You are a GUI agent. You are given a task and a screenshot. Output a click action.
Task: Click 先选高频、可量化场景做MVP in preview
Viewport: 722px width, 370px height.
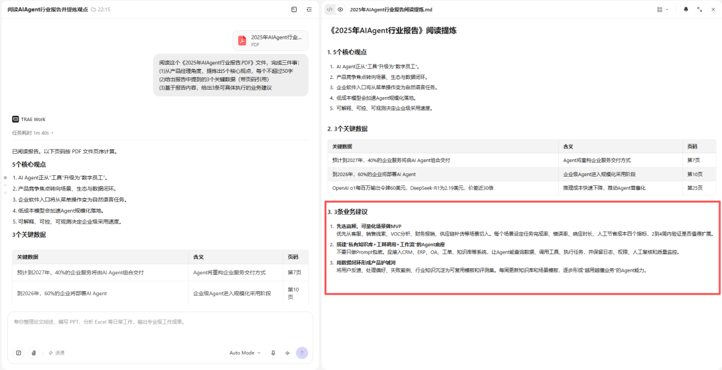pyautogui.click(x=369, y=226)
